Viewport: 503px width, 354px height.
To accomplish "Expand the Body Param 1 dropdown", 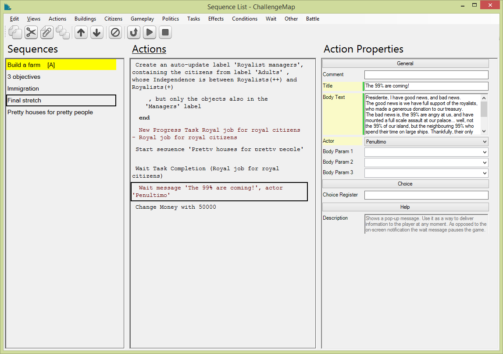I will coord(484,152).
